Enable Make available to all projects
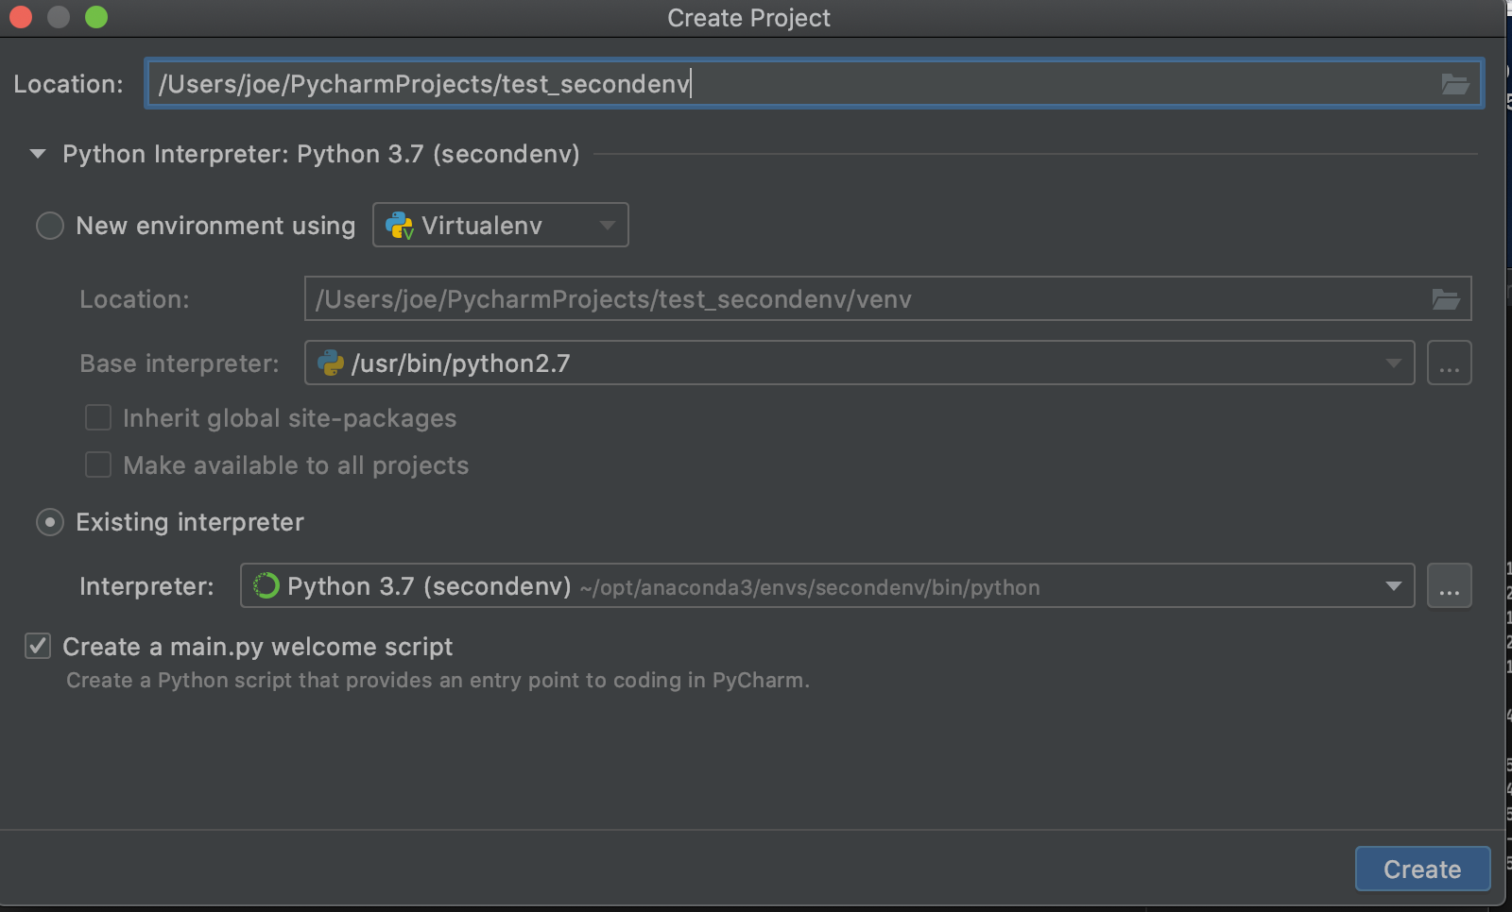Viewport: 1512px width, 912px height. point(98,464)
